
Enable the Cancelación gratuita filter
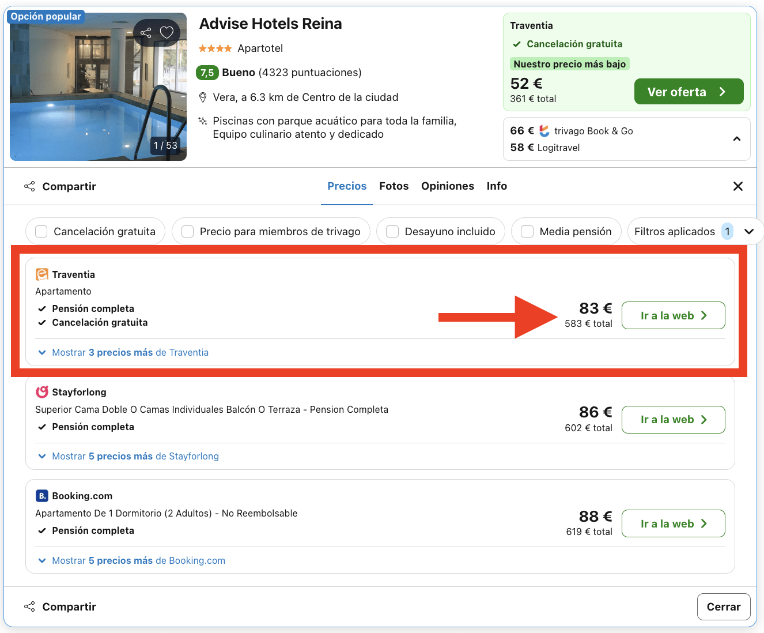tap(41, 231)
